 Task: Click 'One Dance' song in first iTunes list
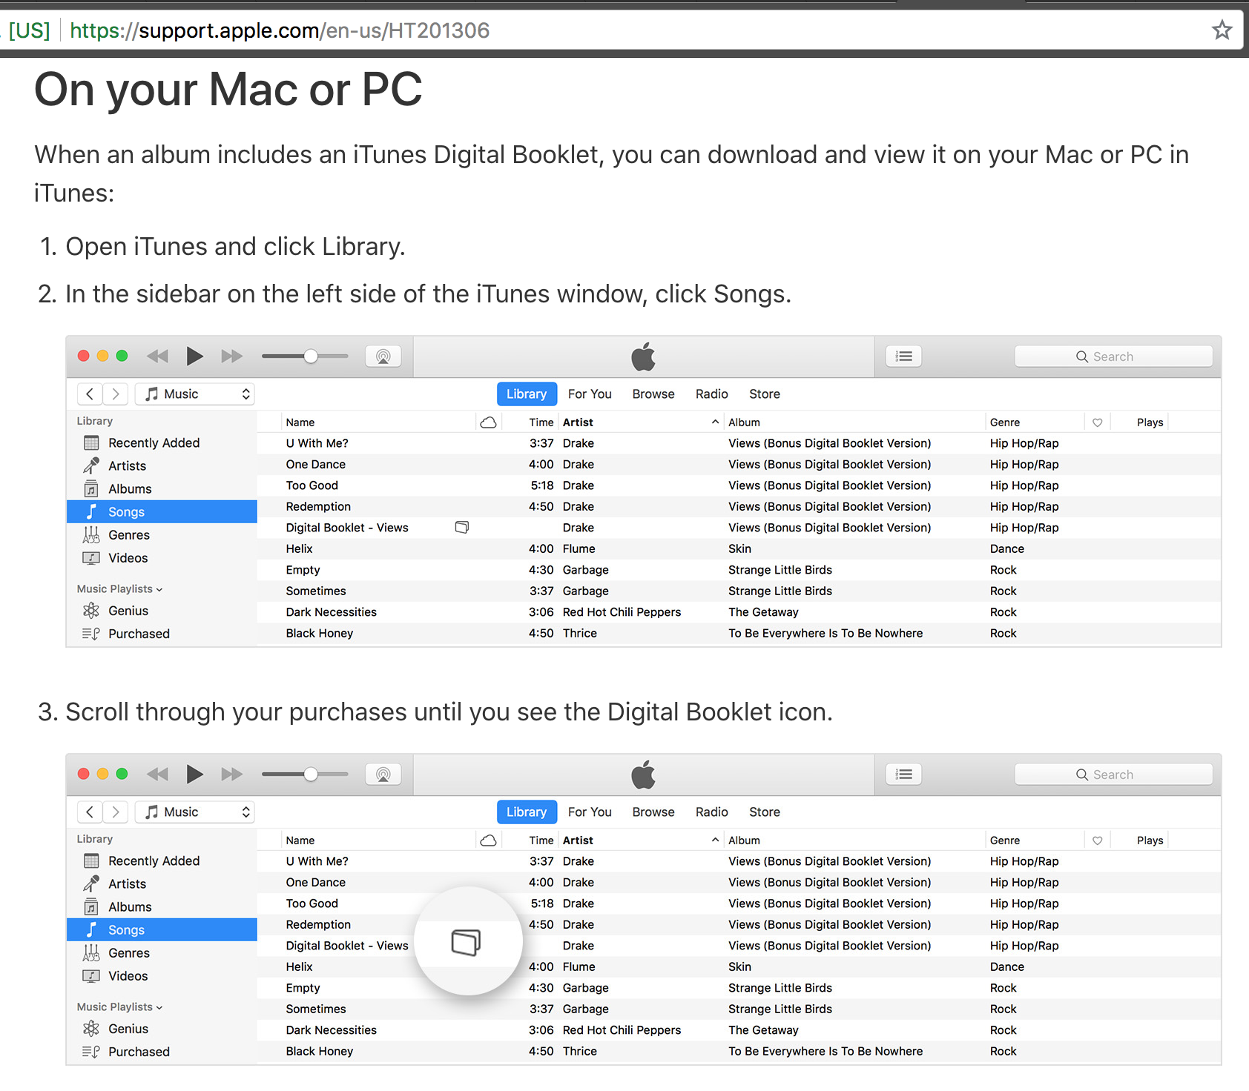coord(316,465)
